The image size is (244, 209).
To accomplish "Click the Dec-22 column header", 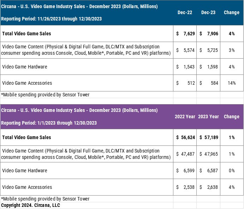I will [185, 12].
